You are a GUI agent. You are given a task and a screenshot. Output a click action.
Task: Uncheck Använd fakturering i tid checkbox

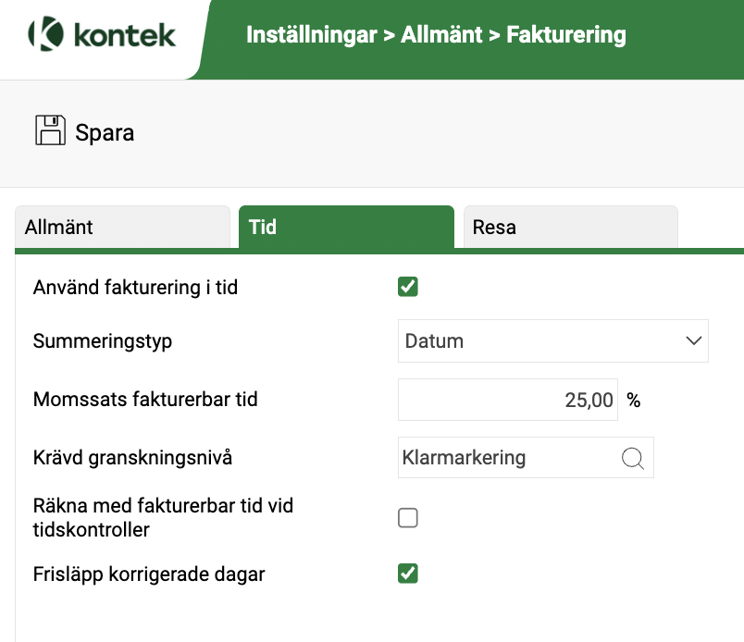408,287
